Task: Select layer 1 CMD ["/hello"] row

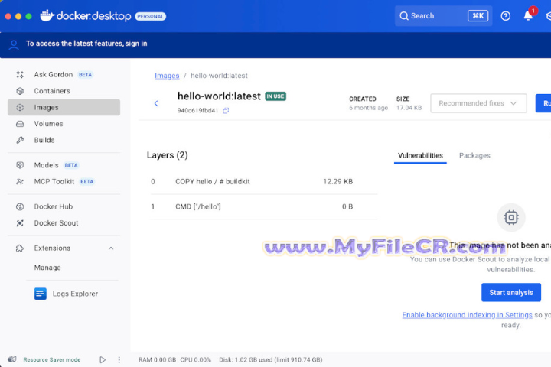Action: tap(264, 206)
